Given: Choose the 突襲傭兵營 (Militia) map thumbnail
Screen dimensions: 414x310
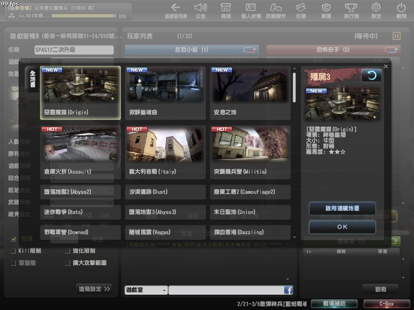Looking at the screenshot, I should click(x=250, y=152).
